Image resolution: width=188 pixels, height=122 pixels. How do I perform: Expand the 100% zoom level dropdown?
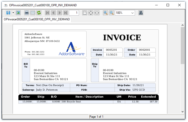132,13
